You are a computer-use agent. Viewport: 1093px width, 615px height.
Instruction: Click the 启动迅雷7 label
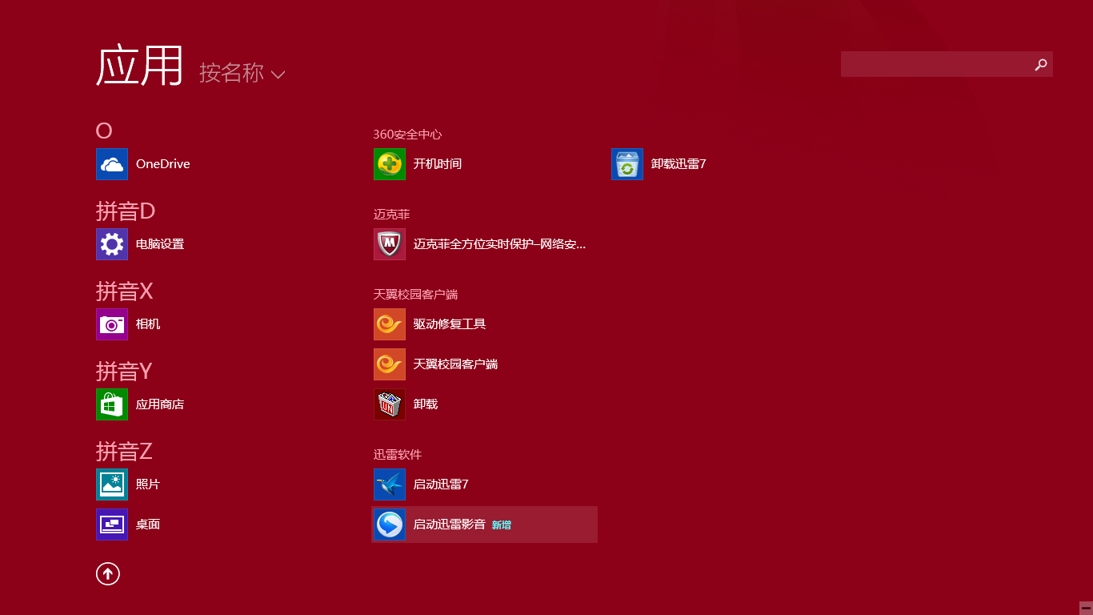441,484
